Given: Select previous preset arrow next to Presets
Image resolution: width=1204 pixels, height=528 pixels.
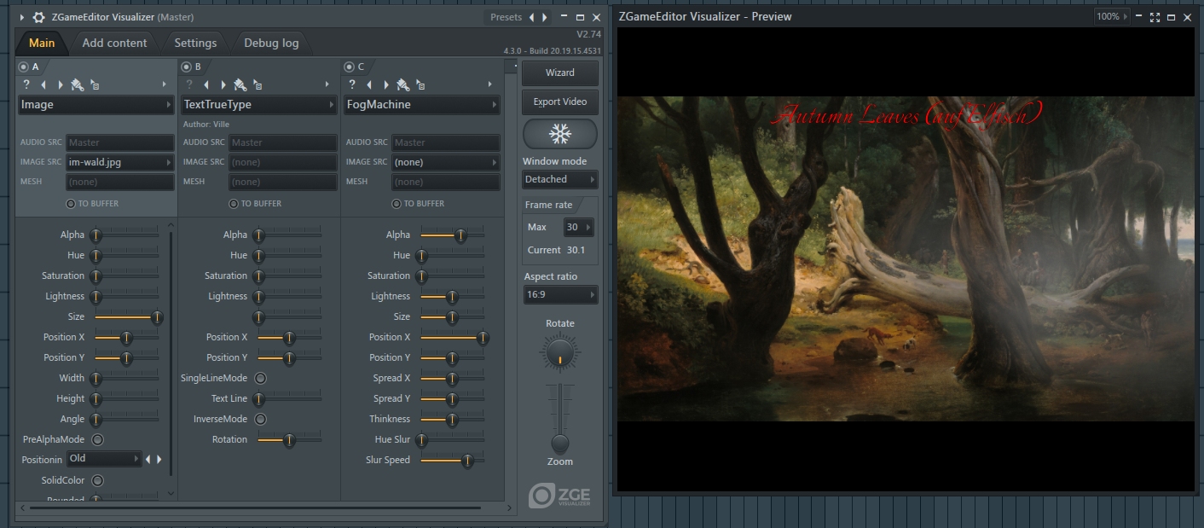Looking at the screenshot, I should [532, 17].
